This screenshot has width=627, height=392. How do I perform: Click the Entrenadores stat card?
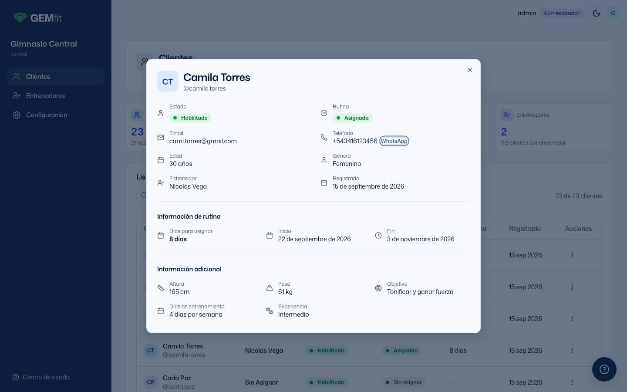click(554, 128)
